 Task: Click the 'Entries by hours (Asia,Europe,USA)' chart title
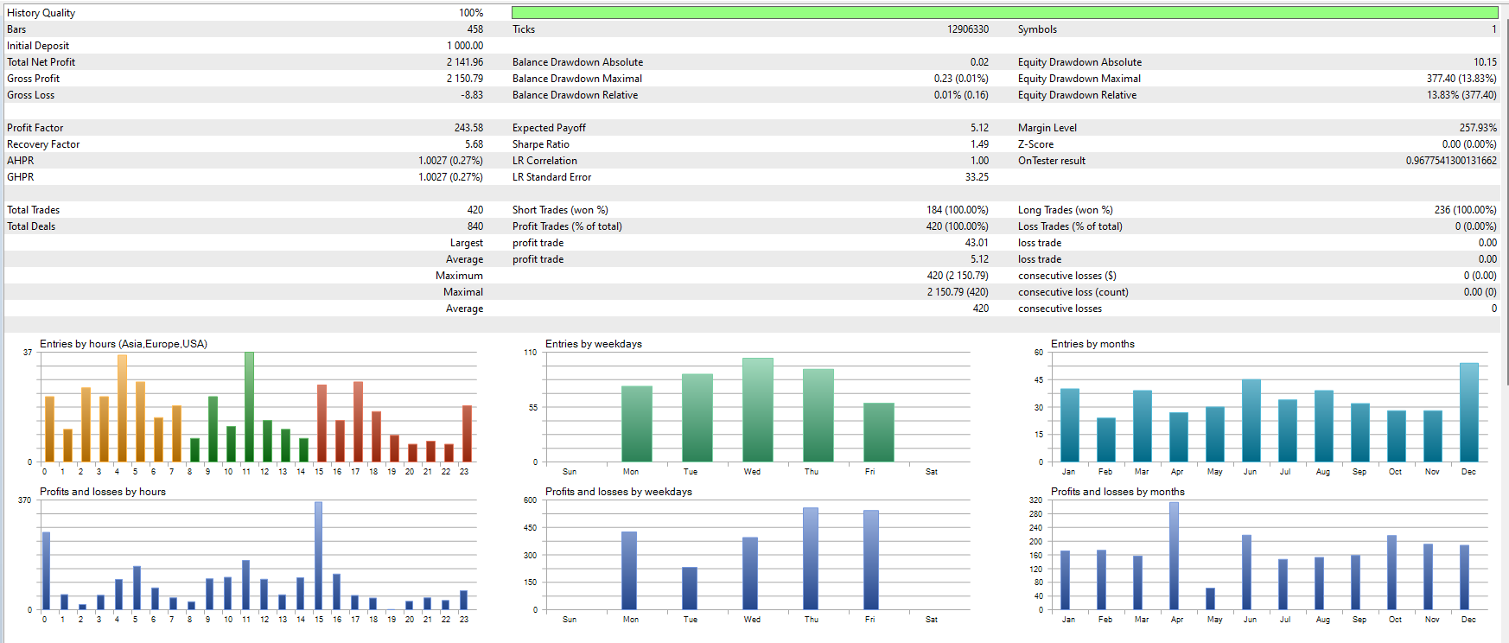[x=124, y=344]
